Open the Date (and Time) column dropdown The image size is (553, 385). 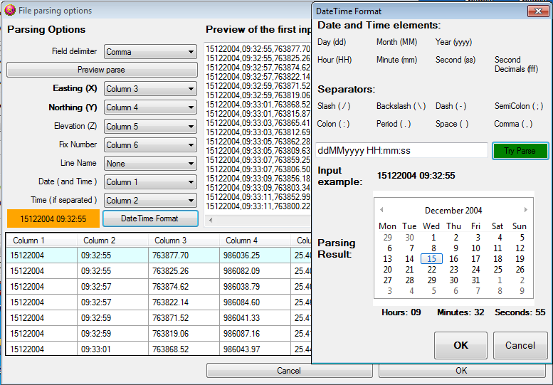point(150,182)
